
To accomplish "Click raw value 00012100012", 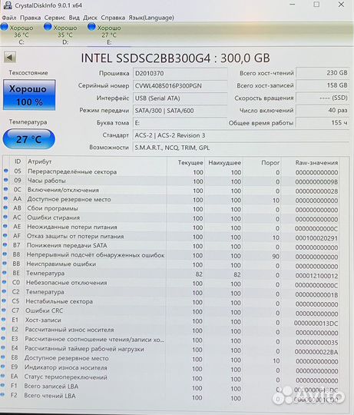I will pyautogui.click(x=316, y=276).
